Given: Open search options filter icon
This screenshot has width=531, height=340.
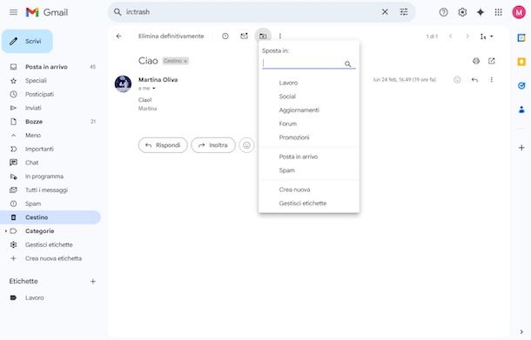Looking at the screenshot, I should (404, 12).
